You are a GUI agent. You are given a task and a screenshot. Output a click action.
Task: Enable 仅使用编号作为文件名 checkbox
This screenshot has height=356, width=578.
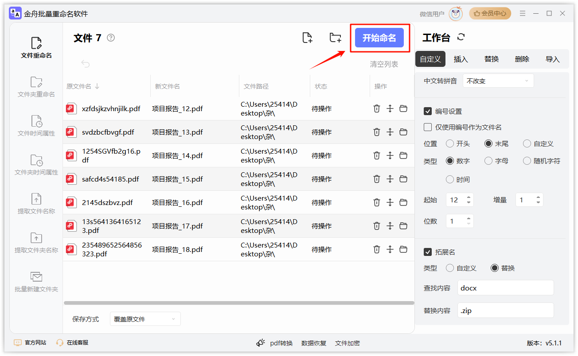[428, 127]
